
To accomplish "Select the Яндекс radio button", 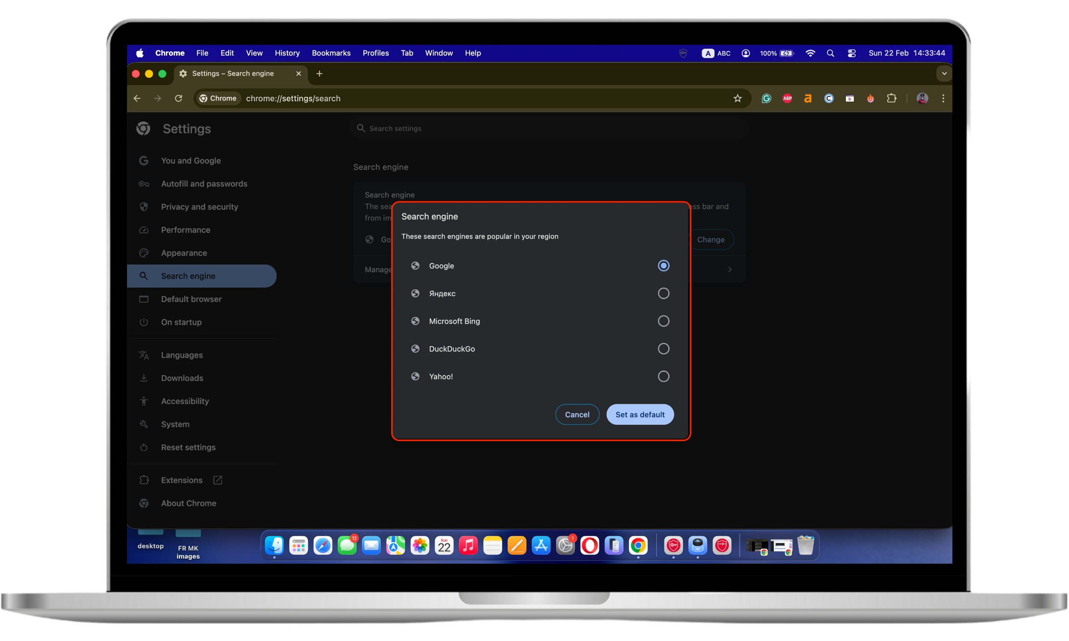I will point(663,294).
